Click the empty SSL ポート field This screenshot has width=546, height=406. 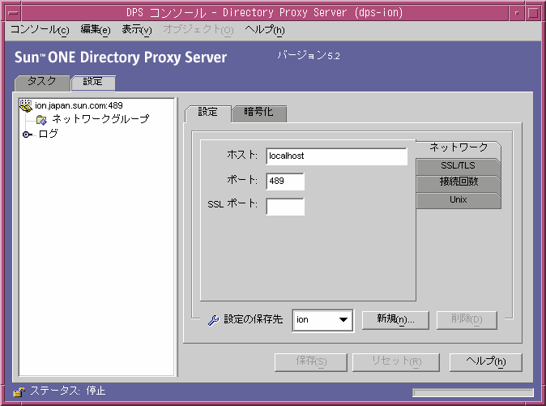[x=285, y=207]
